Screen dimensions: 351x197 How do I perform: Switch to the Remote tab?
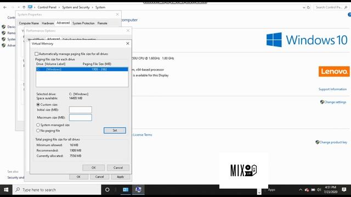103,23
